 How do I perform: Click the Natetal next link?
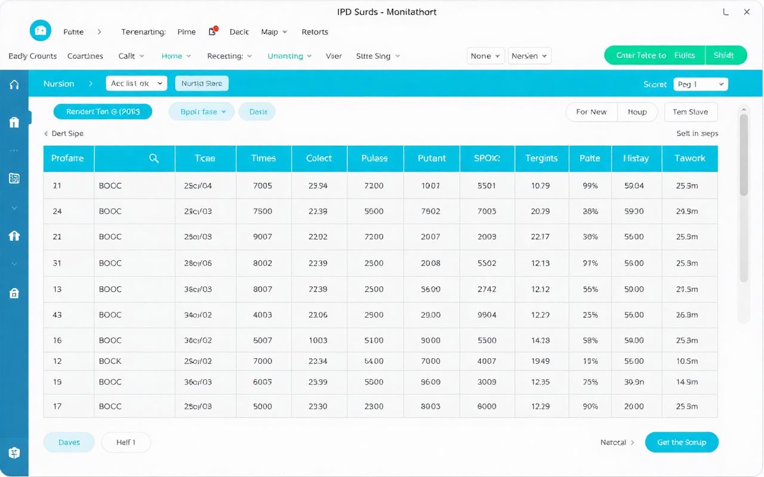point(617,442)
